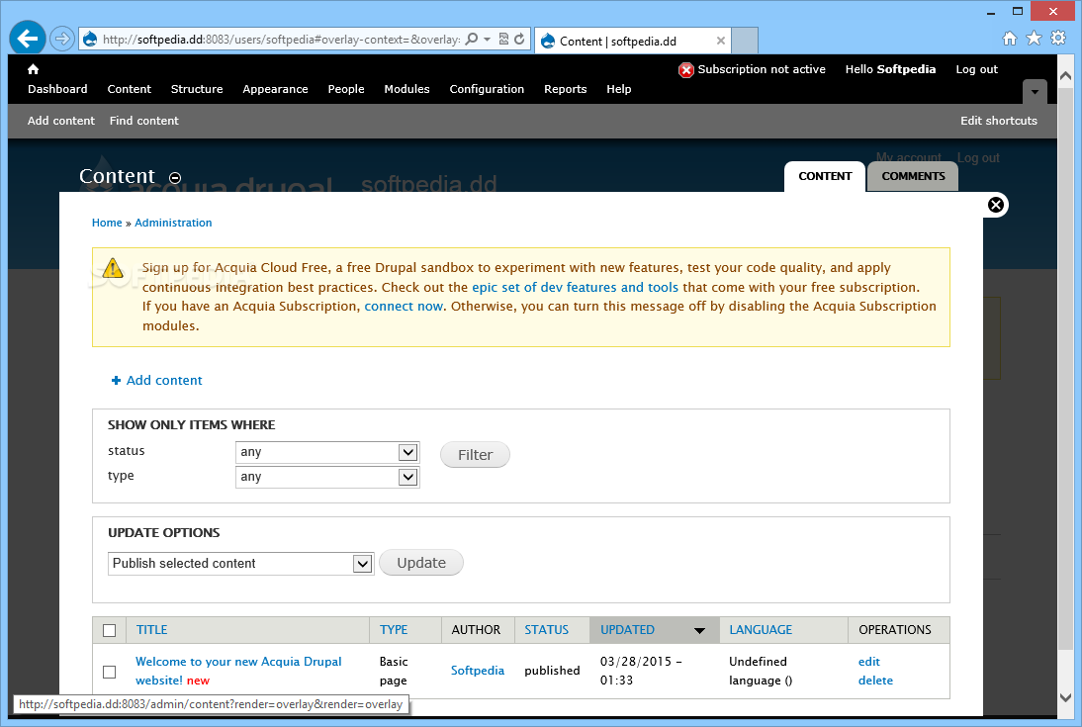Click the search magnifier in address bar

(472, 40)
